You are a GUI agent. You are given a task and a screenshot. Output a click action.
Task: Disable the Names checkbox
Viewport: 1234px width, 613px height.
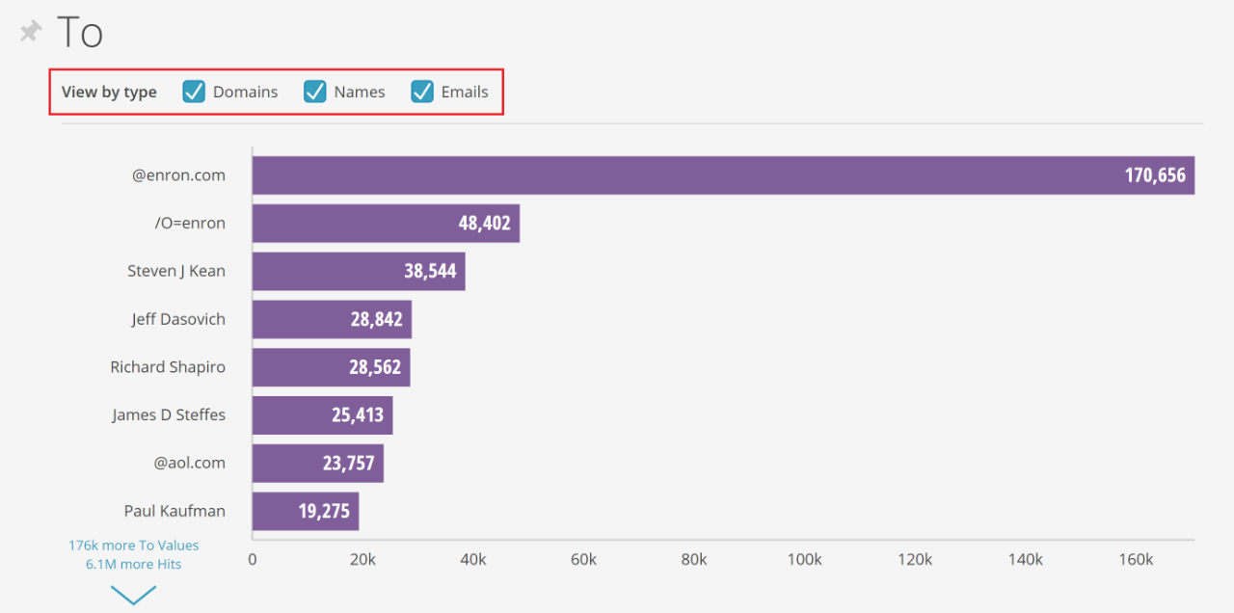[314, 92]
